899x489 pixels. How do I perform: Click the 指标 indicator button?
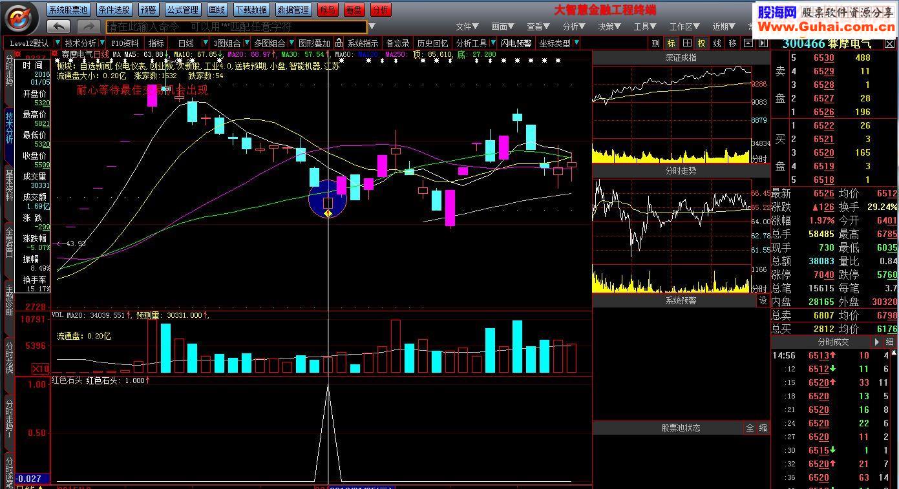coord(156,43)
